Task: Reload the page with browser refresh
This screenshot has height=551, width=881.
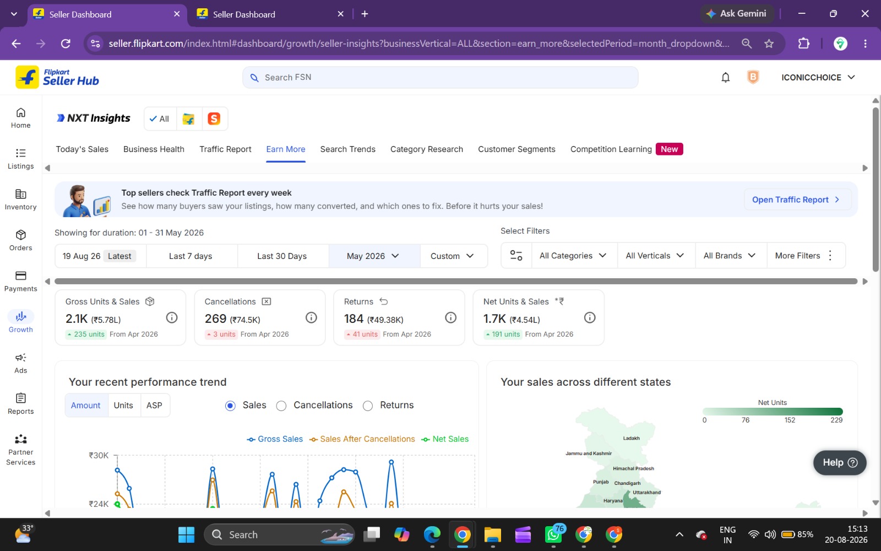Action: pos(66,44)
